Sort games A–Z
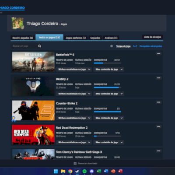Image resolution: width=175 pixels, height=175 pixels. [x=135, y=46]
